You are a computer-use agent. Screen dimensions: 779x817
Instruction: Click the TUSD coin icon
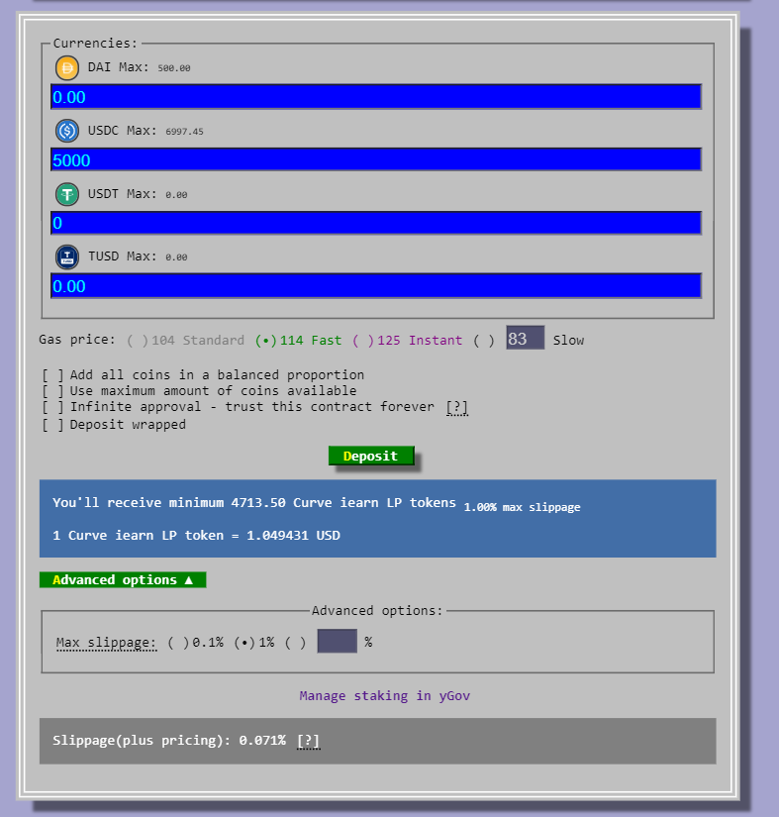[x=67, y=256]
